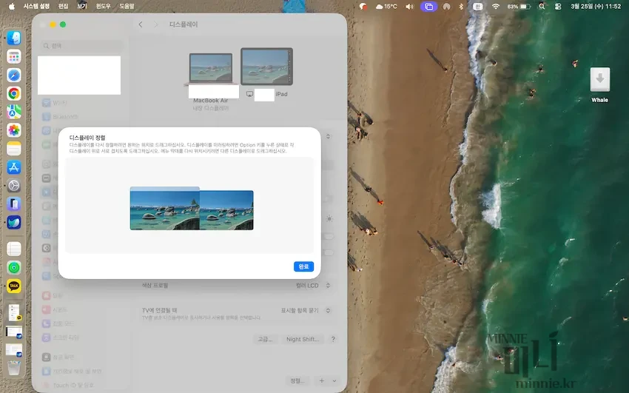The image size is (629, 393).
Task: Open the Trash in the dock
Action: 13,368
